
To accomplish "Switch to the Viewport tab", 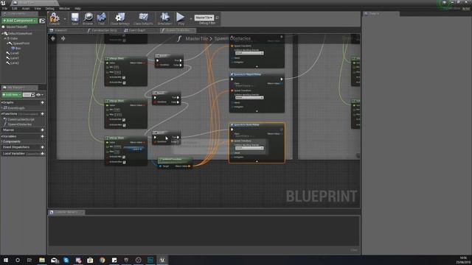I will coord(61,30).
